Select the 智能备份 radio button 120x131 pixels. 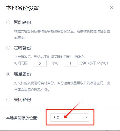click(8, 22)
